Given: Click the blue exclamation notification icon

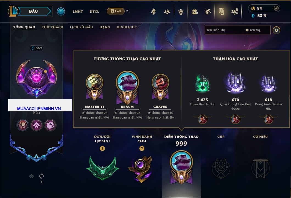Looking at the screenshot, I should [61, 11].
